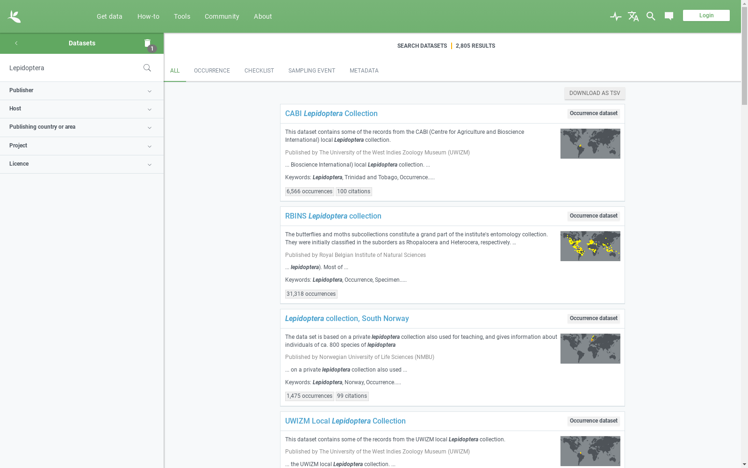
Task: Click the scrollbar down arrow
Action: [x=744, y=464]
